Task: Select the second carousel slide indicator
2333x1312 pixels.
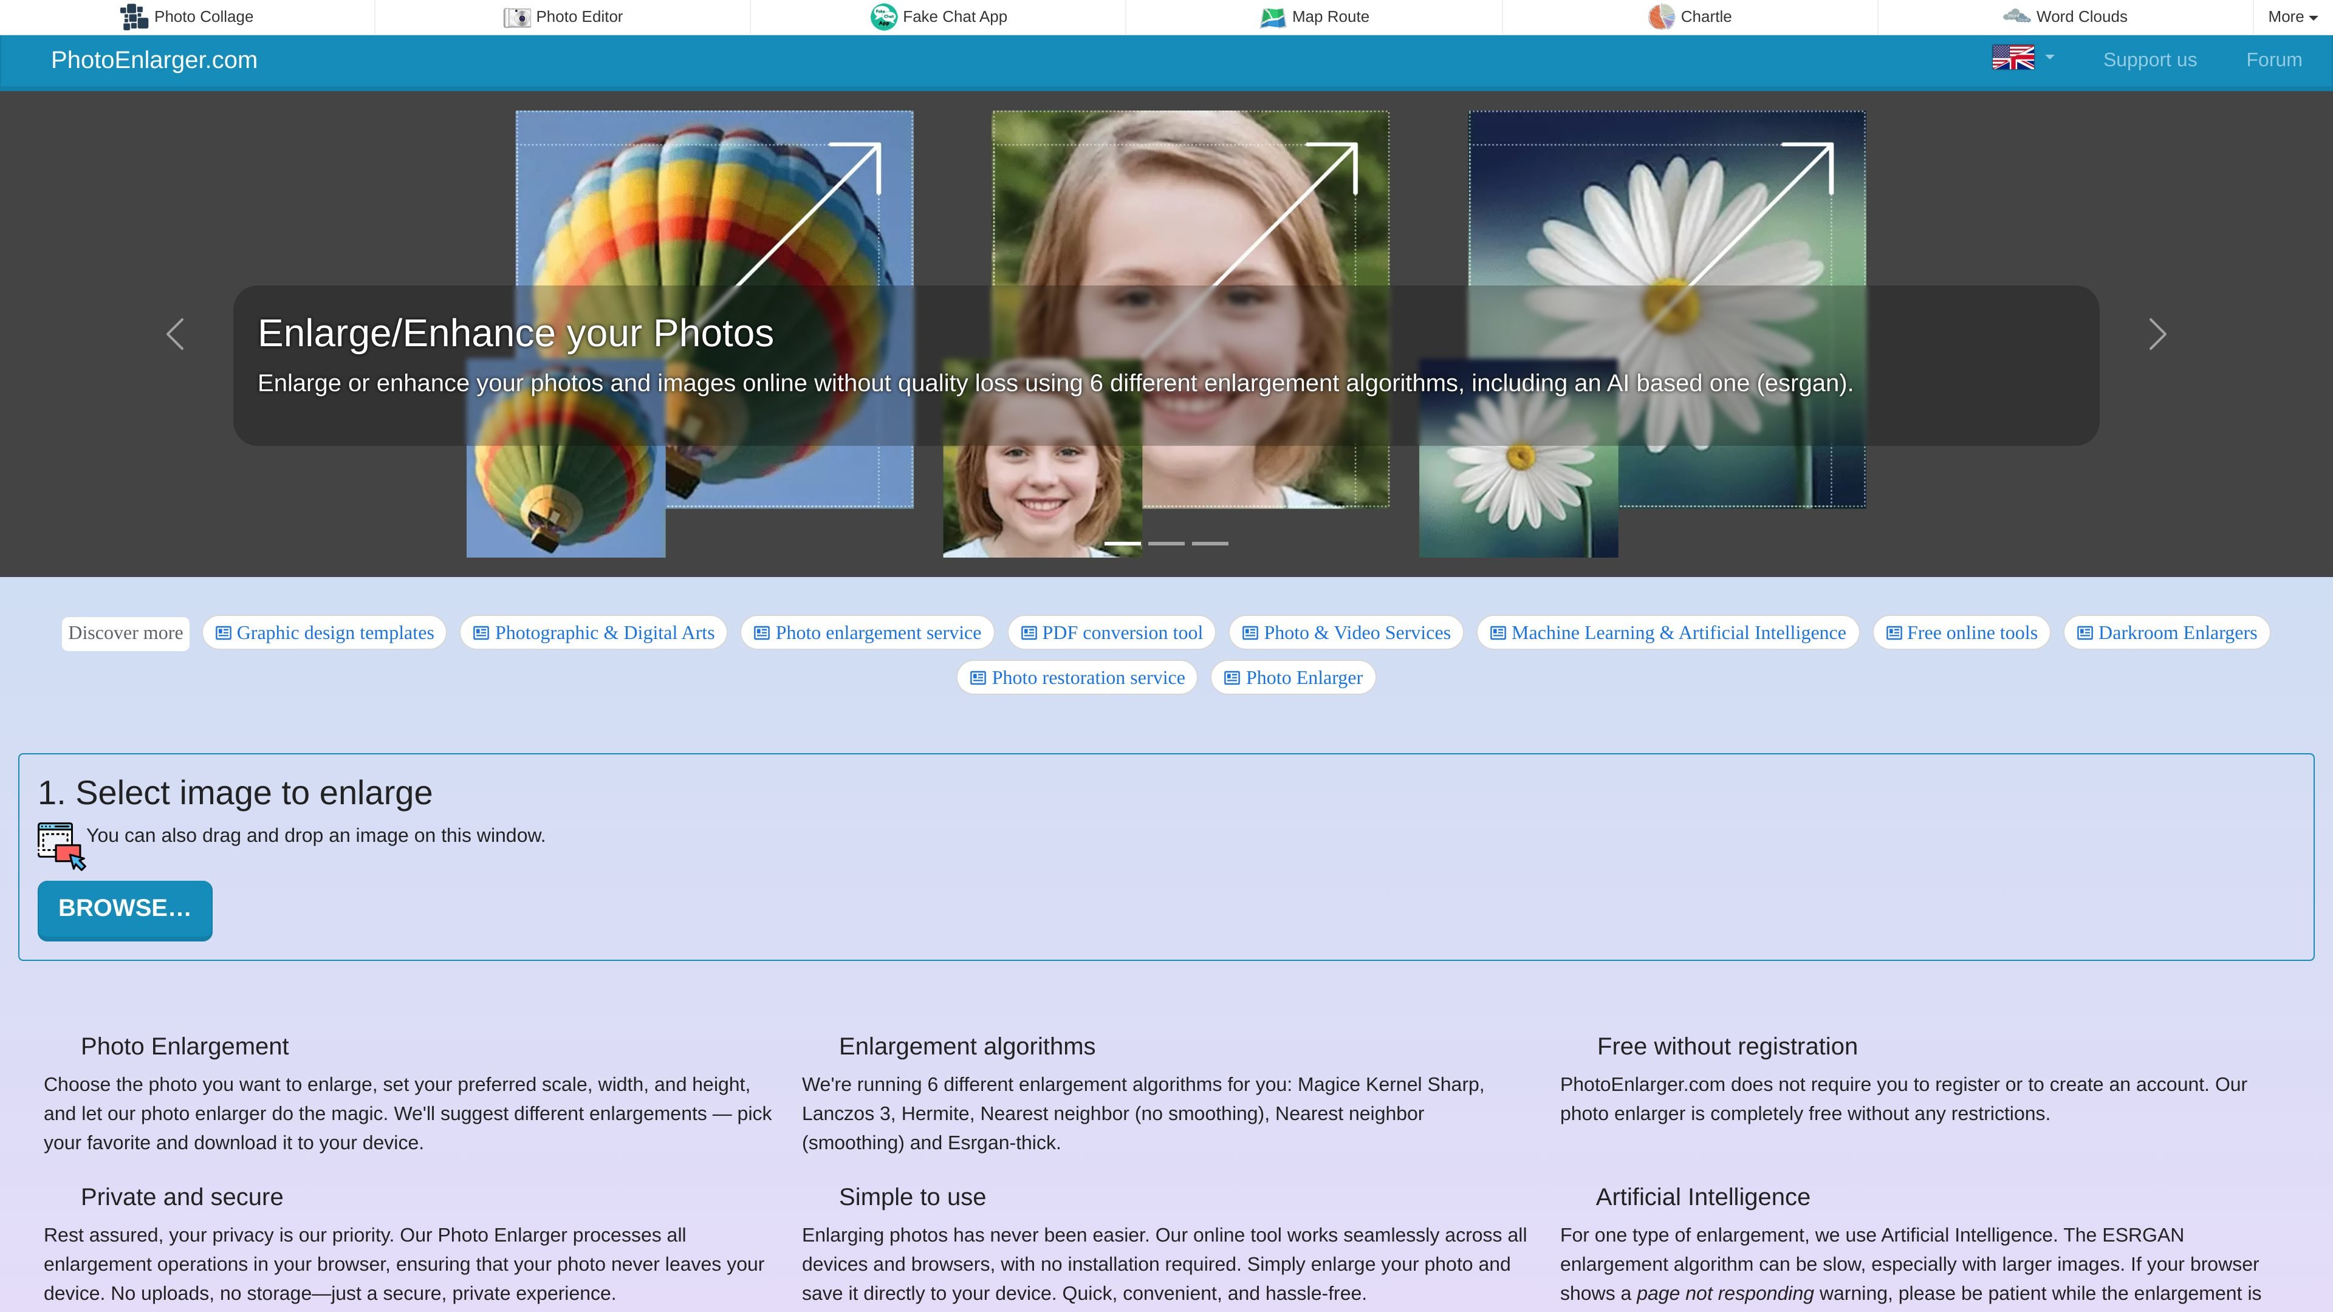Action: coord(1166,543)
